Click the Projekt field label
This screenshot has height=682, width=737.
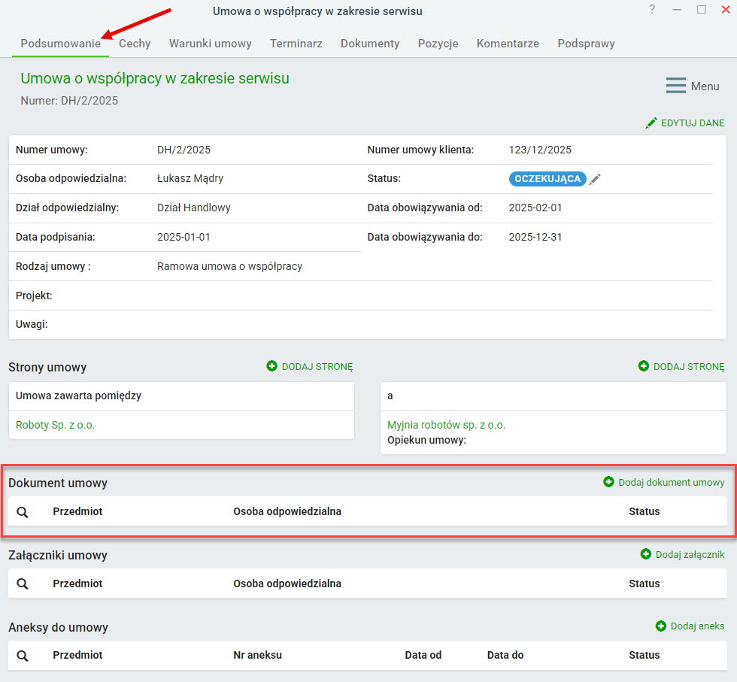pyautogui.click(x=34, y=296)
